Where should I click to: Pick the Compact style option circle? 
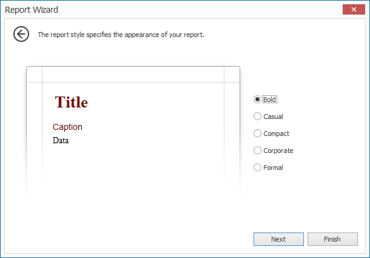pos(258,134)
